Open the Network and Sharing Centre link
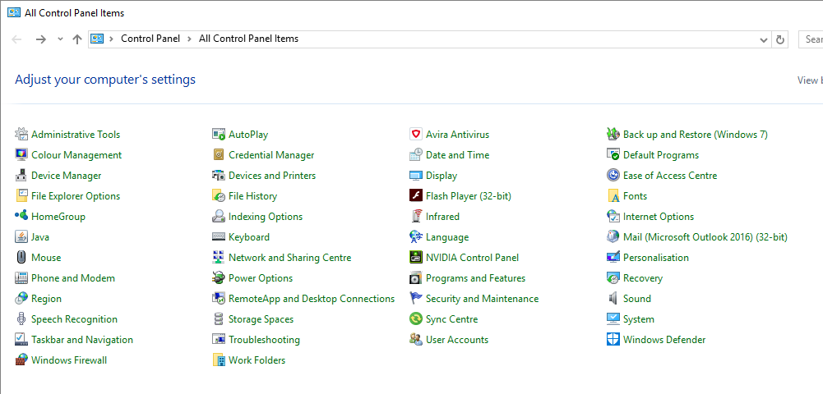The height and width of the screenshot is (394, 823). point(289,258)
